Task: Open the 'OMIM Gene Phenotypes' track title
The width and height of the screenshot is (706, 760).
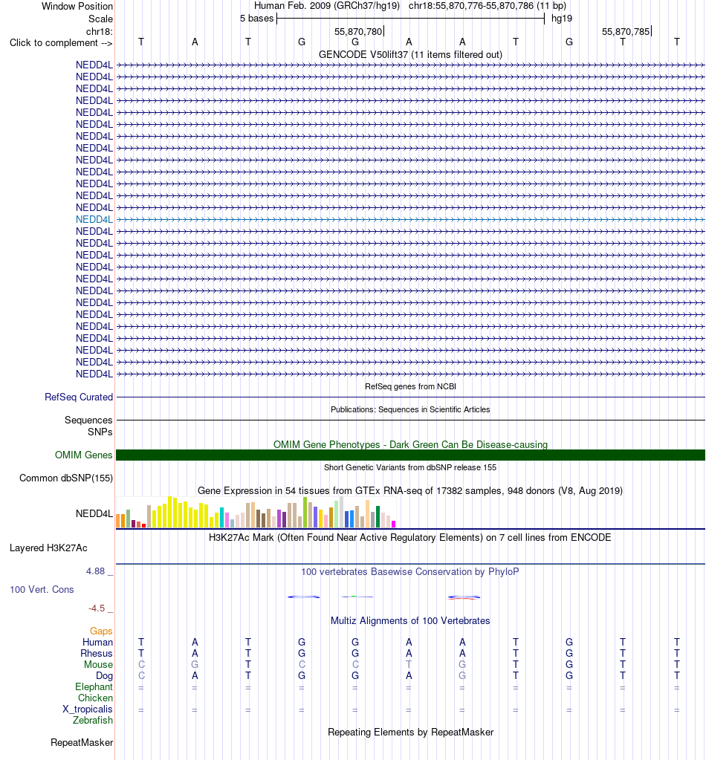Action: point(410,444)
